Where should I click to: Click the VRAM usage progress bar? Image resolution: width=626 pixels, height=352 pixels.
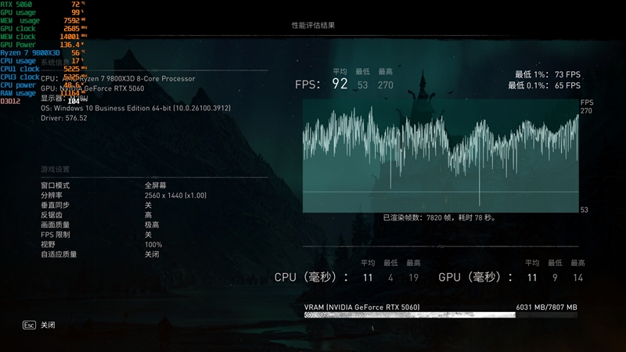coord(441,315)
